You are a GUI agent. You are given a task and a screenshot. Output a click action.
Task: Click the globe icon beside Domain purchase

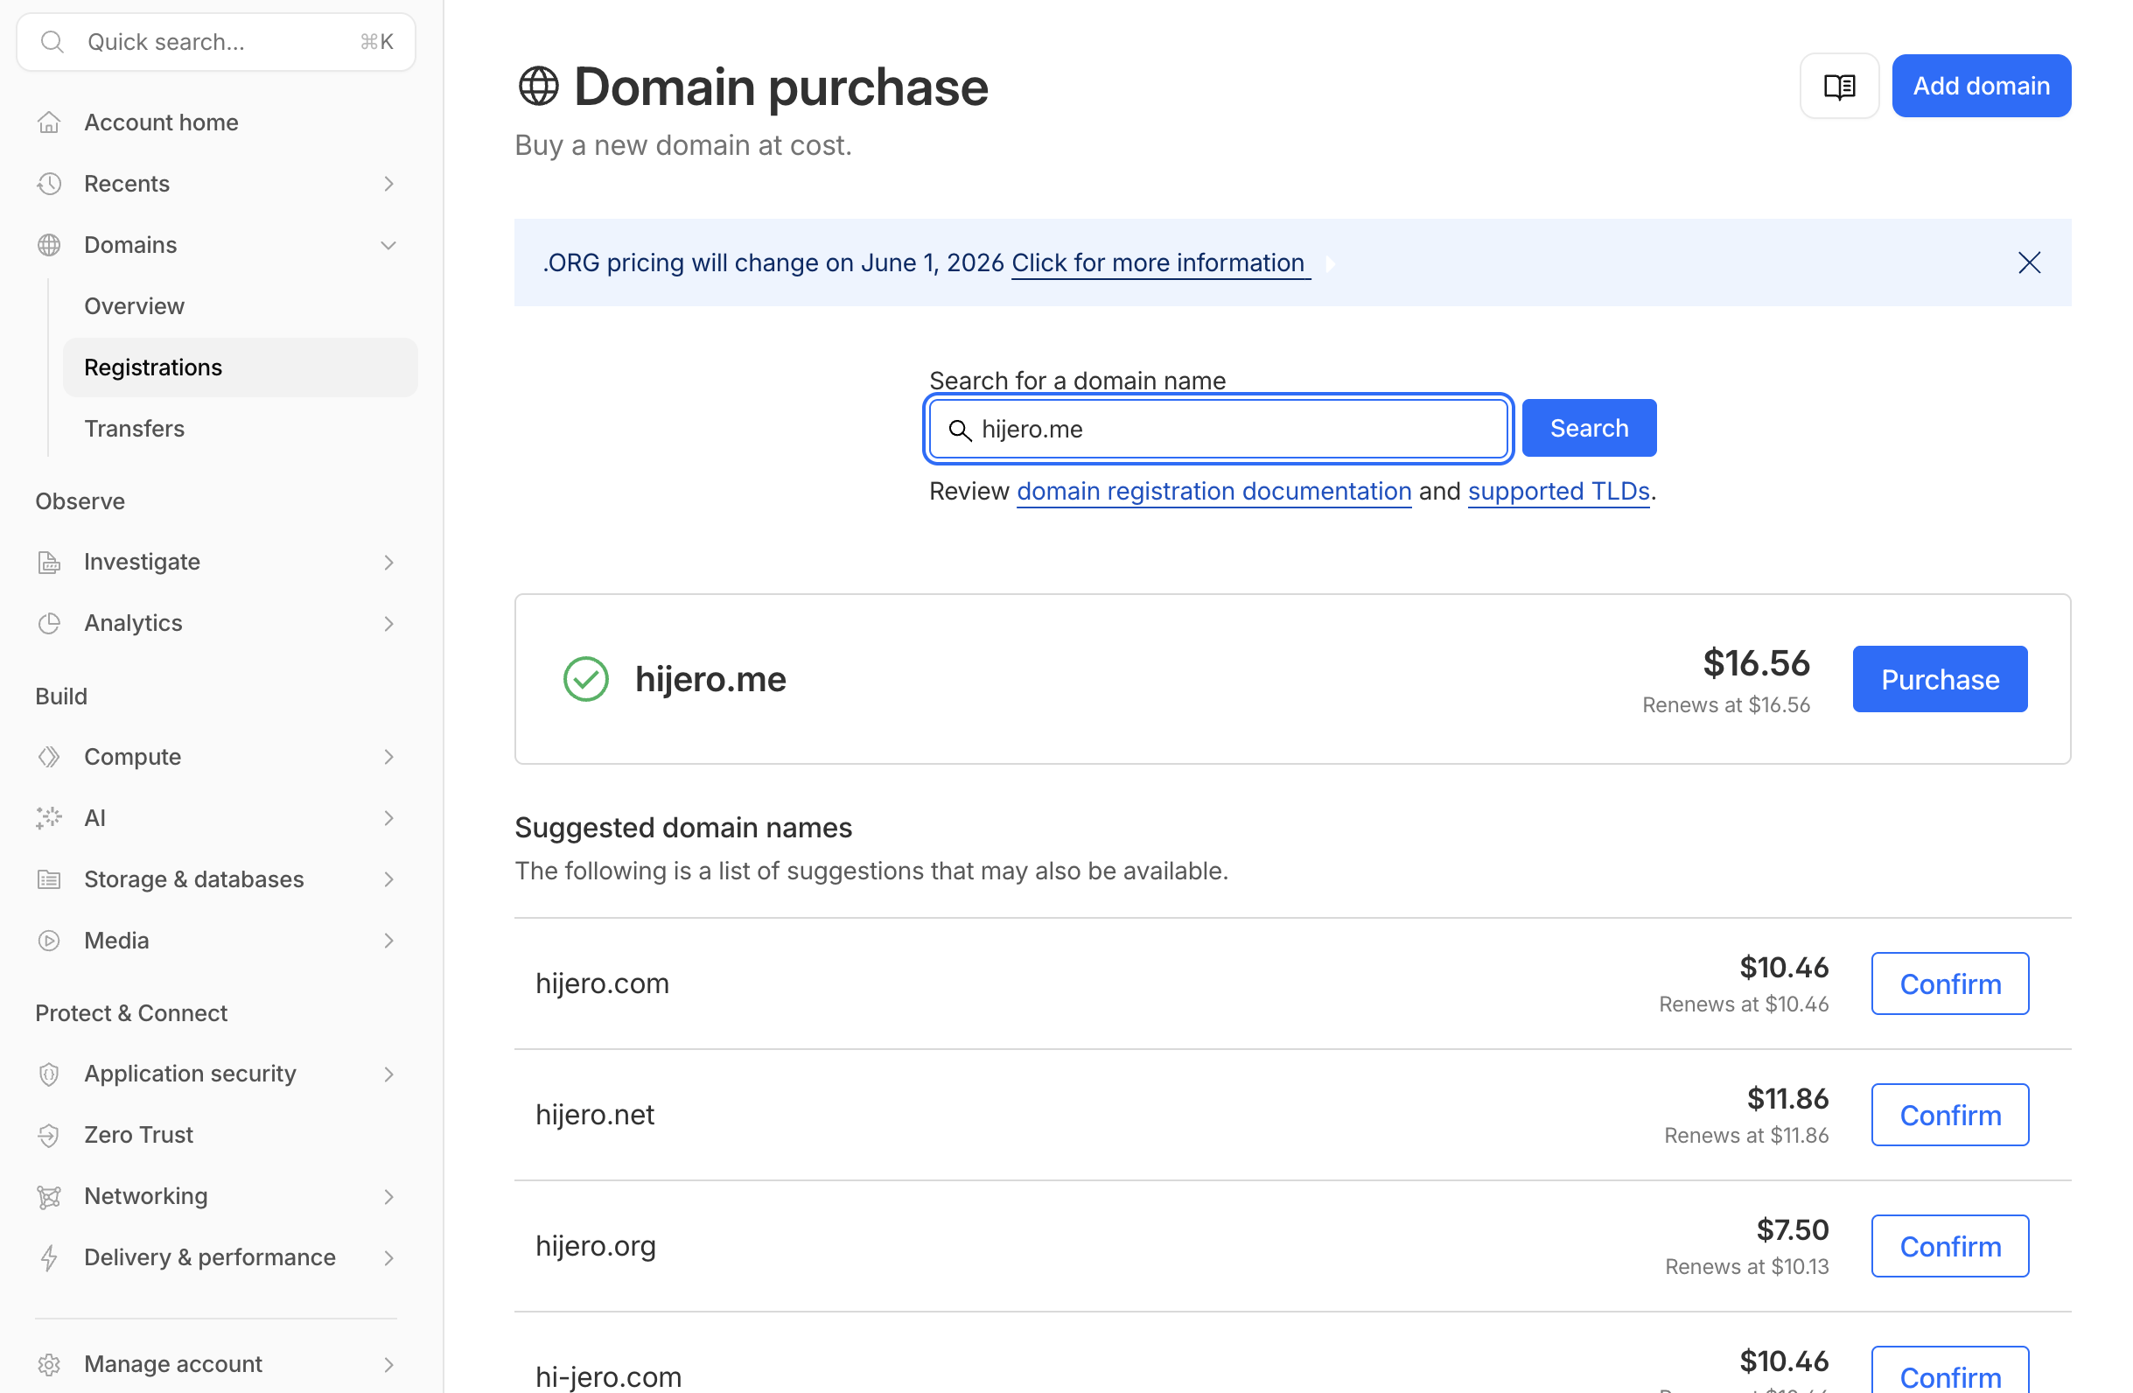click(539, 86)
